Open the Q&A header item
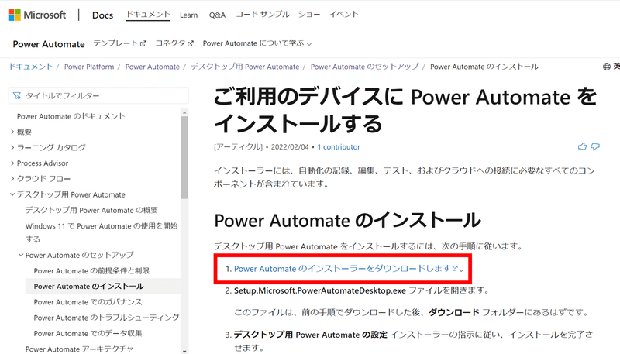Viewport: 620px width, 354px height. pos(217,15)
